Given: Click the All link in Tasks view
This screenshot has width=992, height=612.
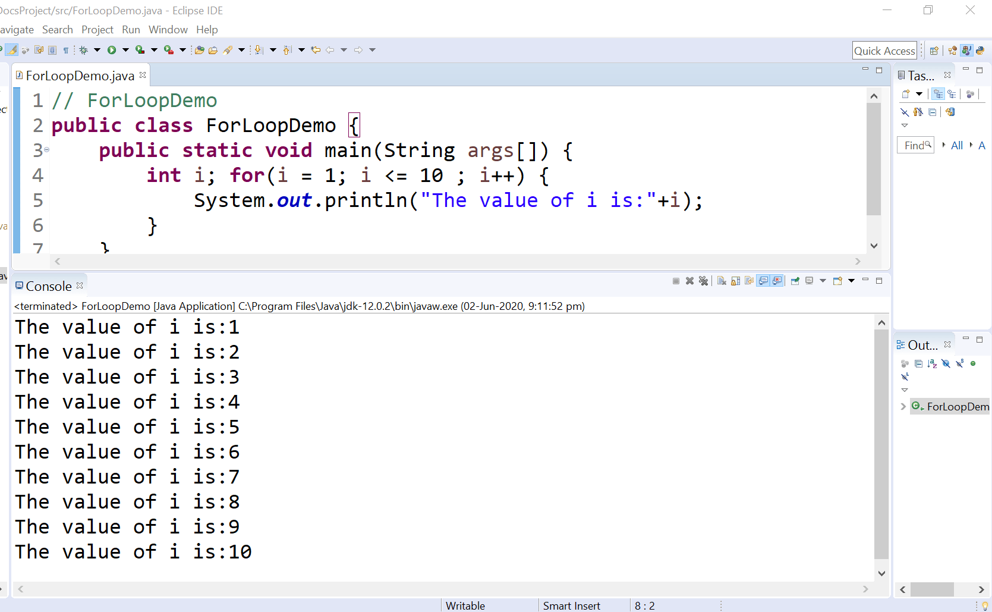Looking at the screenshot, I should [956, 145].
